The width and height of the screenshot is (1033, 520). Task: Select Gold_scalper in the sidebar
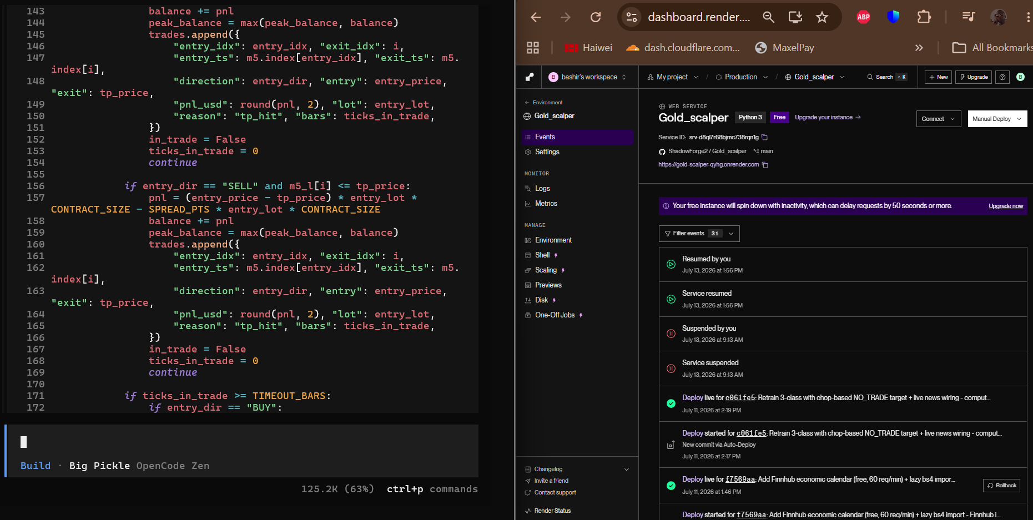point(549,116)
